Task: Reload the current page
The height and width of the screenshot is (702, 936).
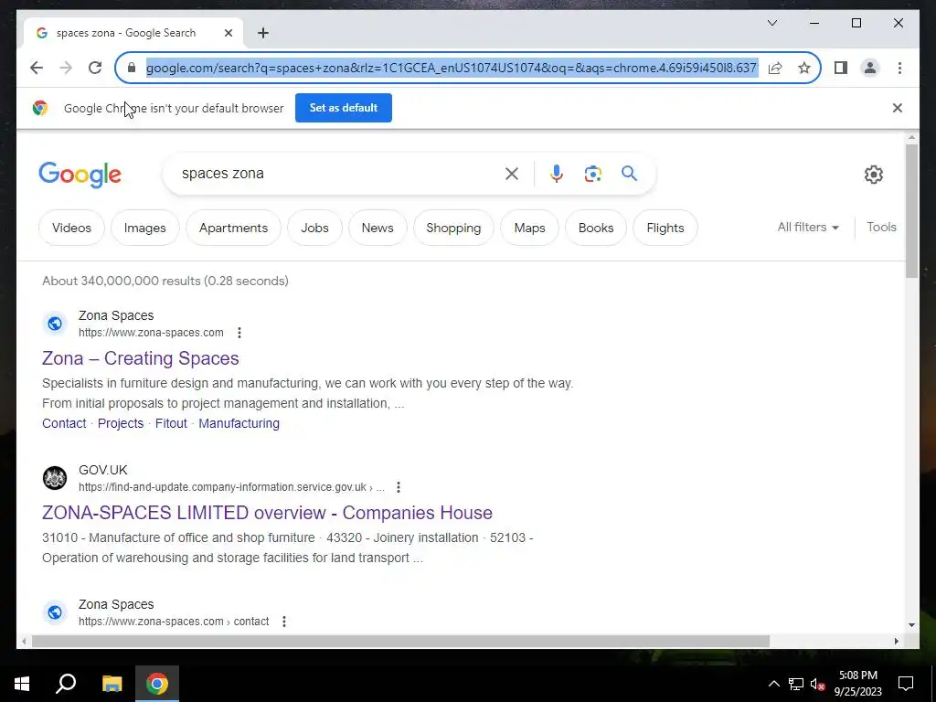Action: pos(95,68)
